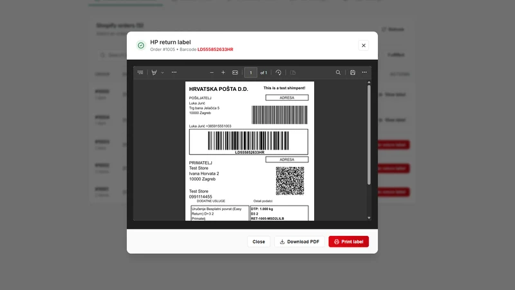
Task: Click the small upper barcode on the label
Action: point(279,115)
